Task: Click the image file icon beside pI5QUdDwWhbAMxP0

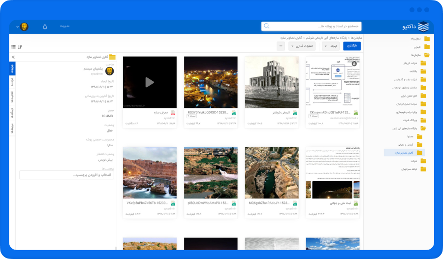Action: click(234, 203)
